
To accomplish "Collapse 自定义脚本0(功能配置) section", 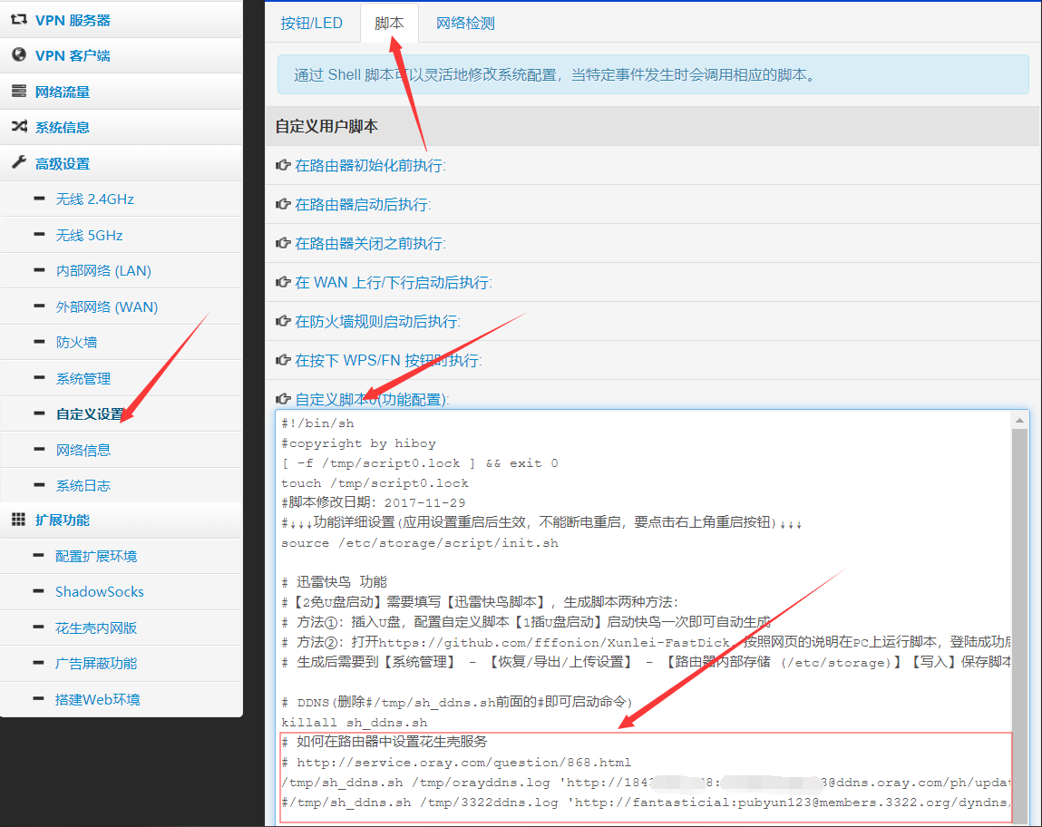I will [x=372, y=400].
